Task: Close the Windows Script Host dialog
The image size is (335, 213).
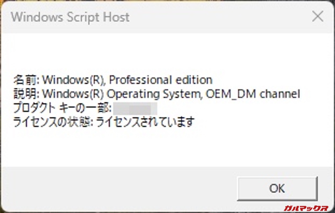Action: tap(318, 17)
